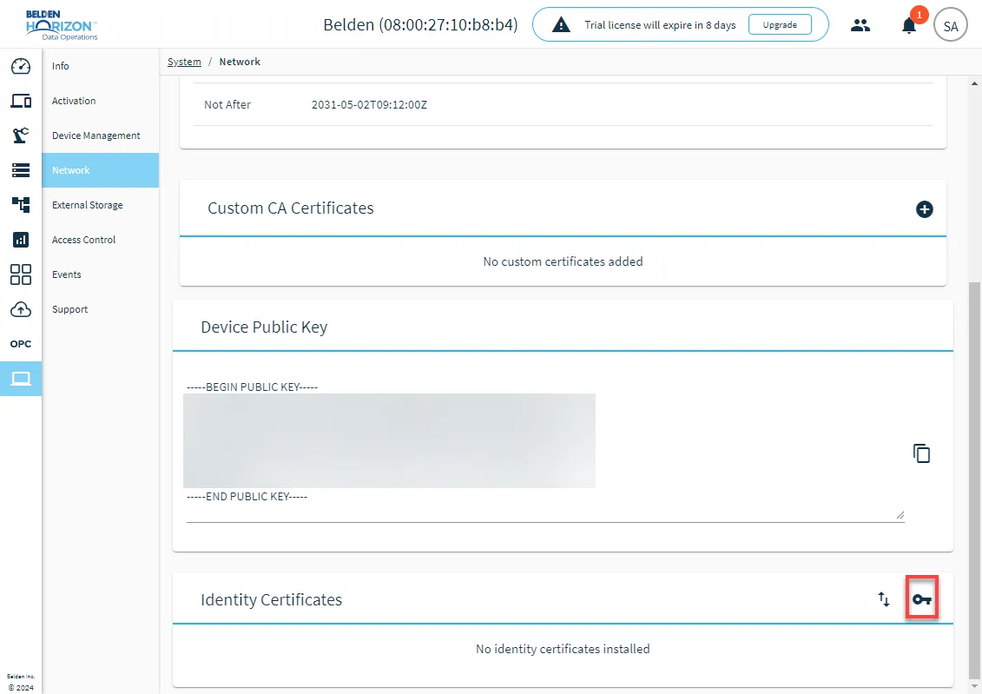Click the 'No identity certificates installed' text

(x=563, y=649)
